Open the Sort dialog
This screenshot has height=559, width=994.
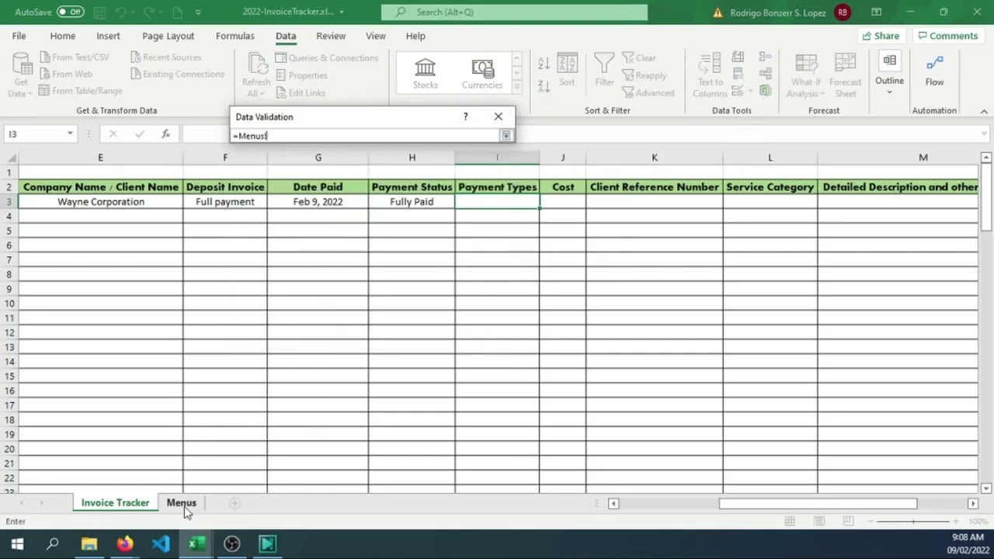pos(567,71)
